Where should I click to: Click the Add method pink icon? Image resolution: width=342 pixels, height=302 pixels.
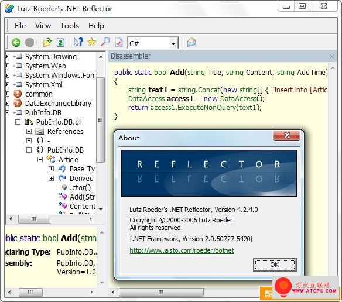tap(63, 196)
